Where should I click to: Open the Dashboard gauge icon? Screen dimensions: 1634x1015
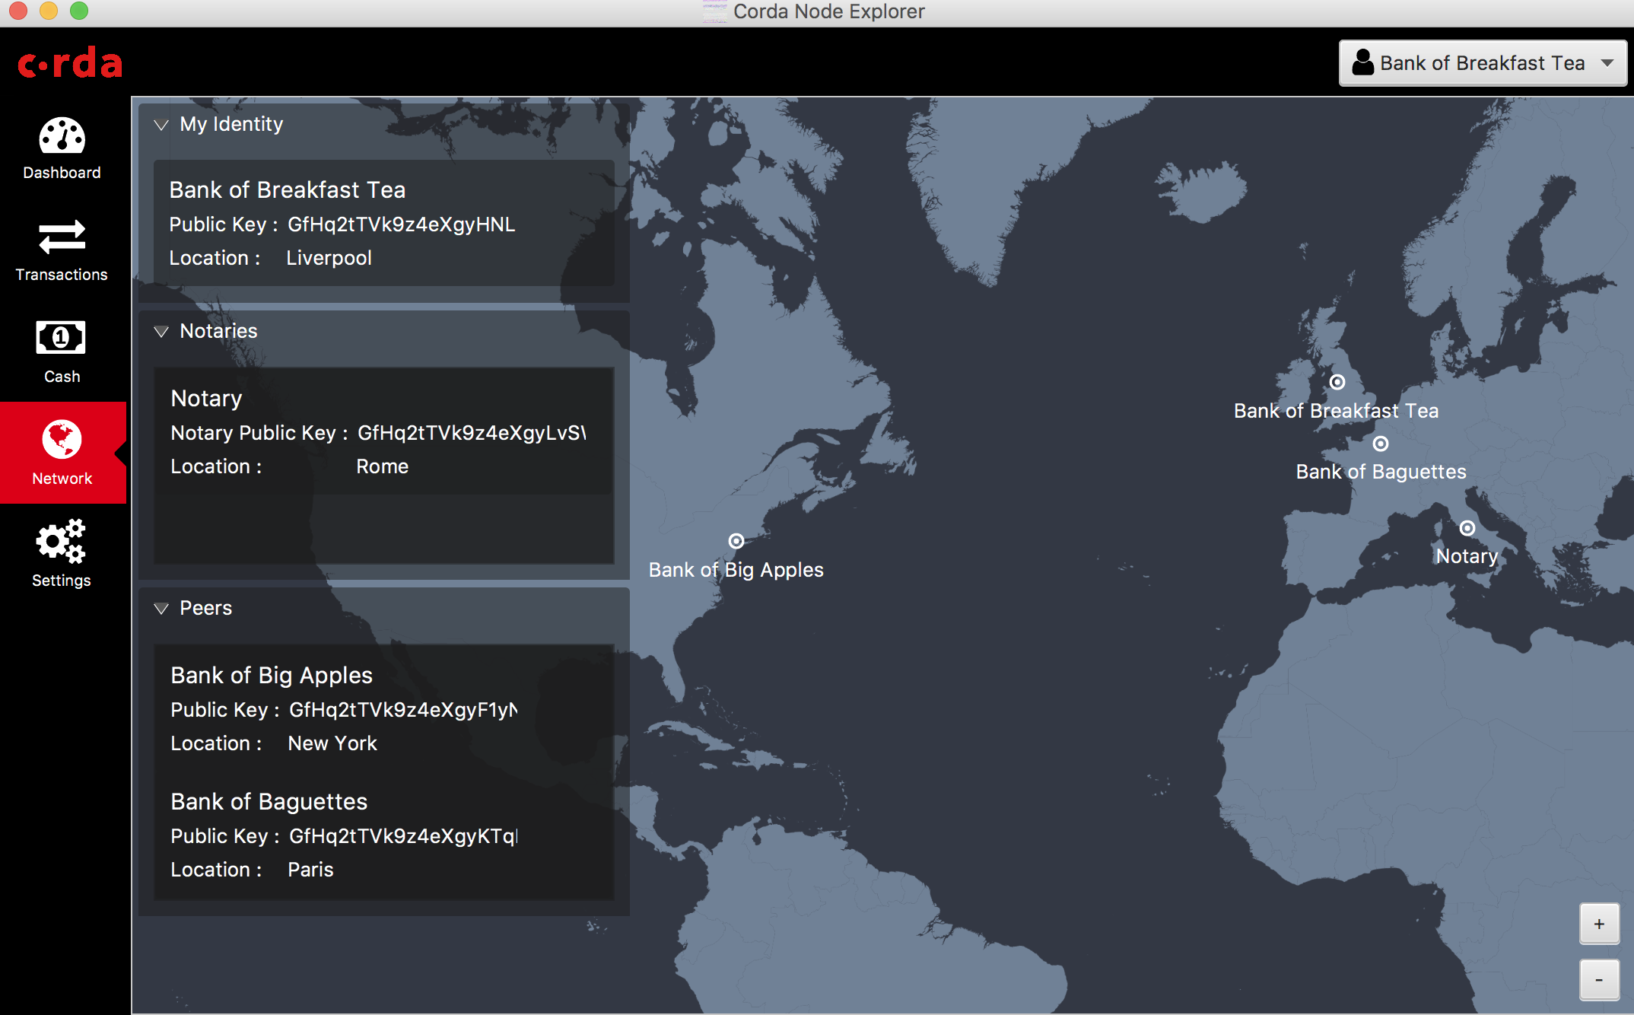tap(62, 135)
